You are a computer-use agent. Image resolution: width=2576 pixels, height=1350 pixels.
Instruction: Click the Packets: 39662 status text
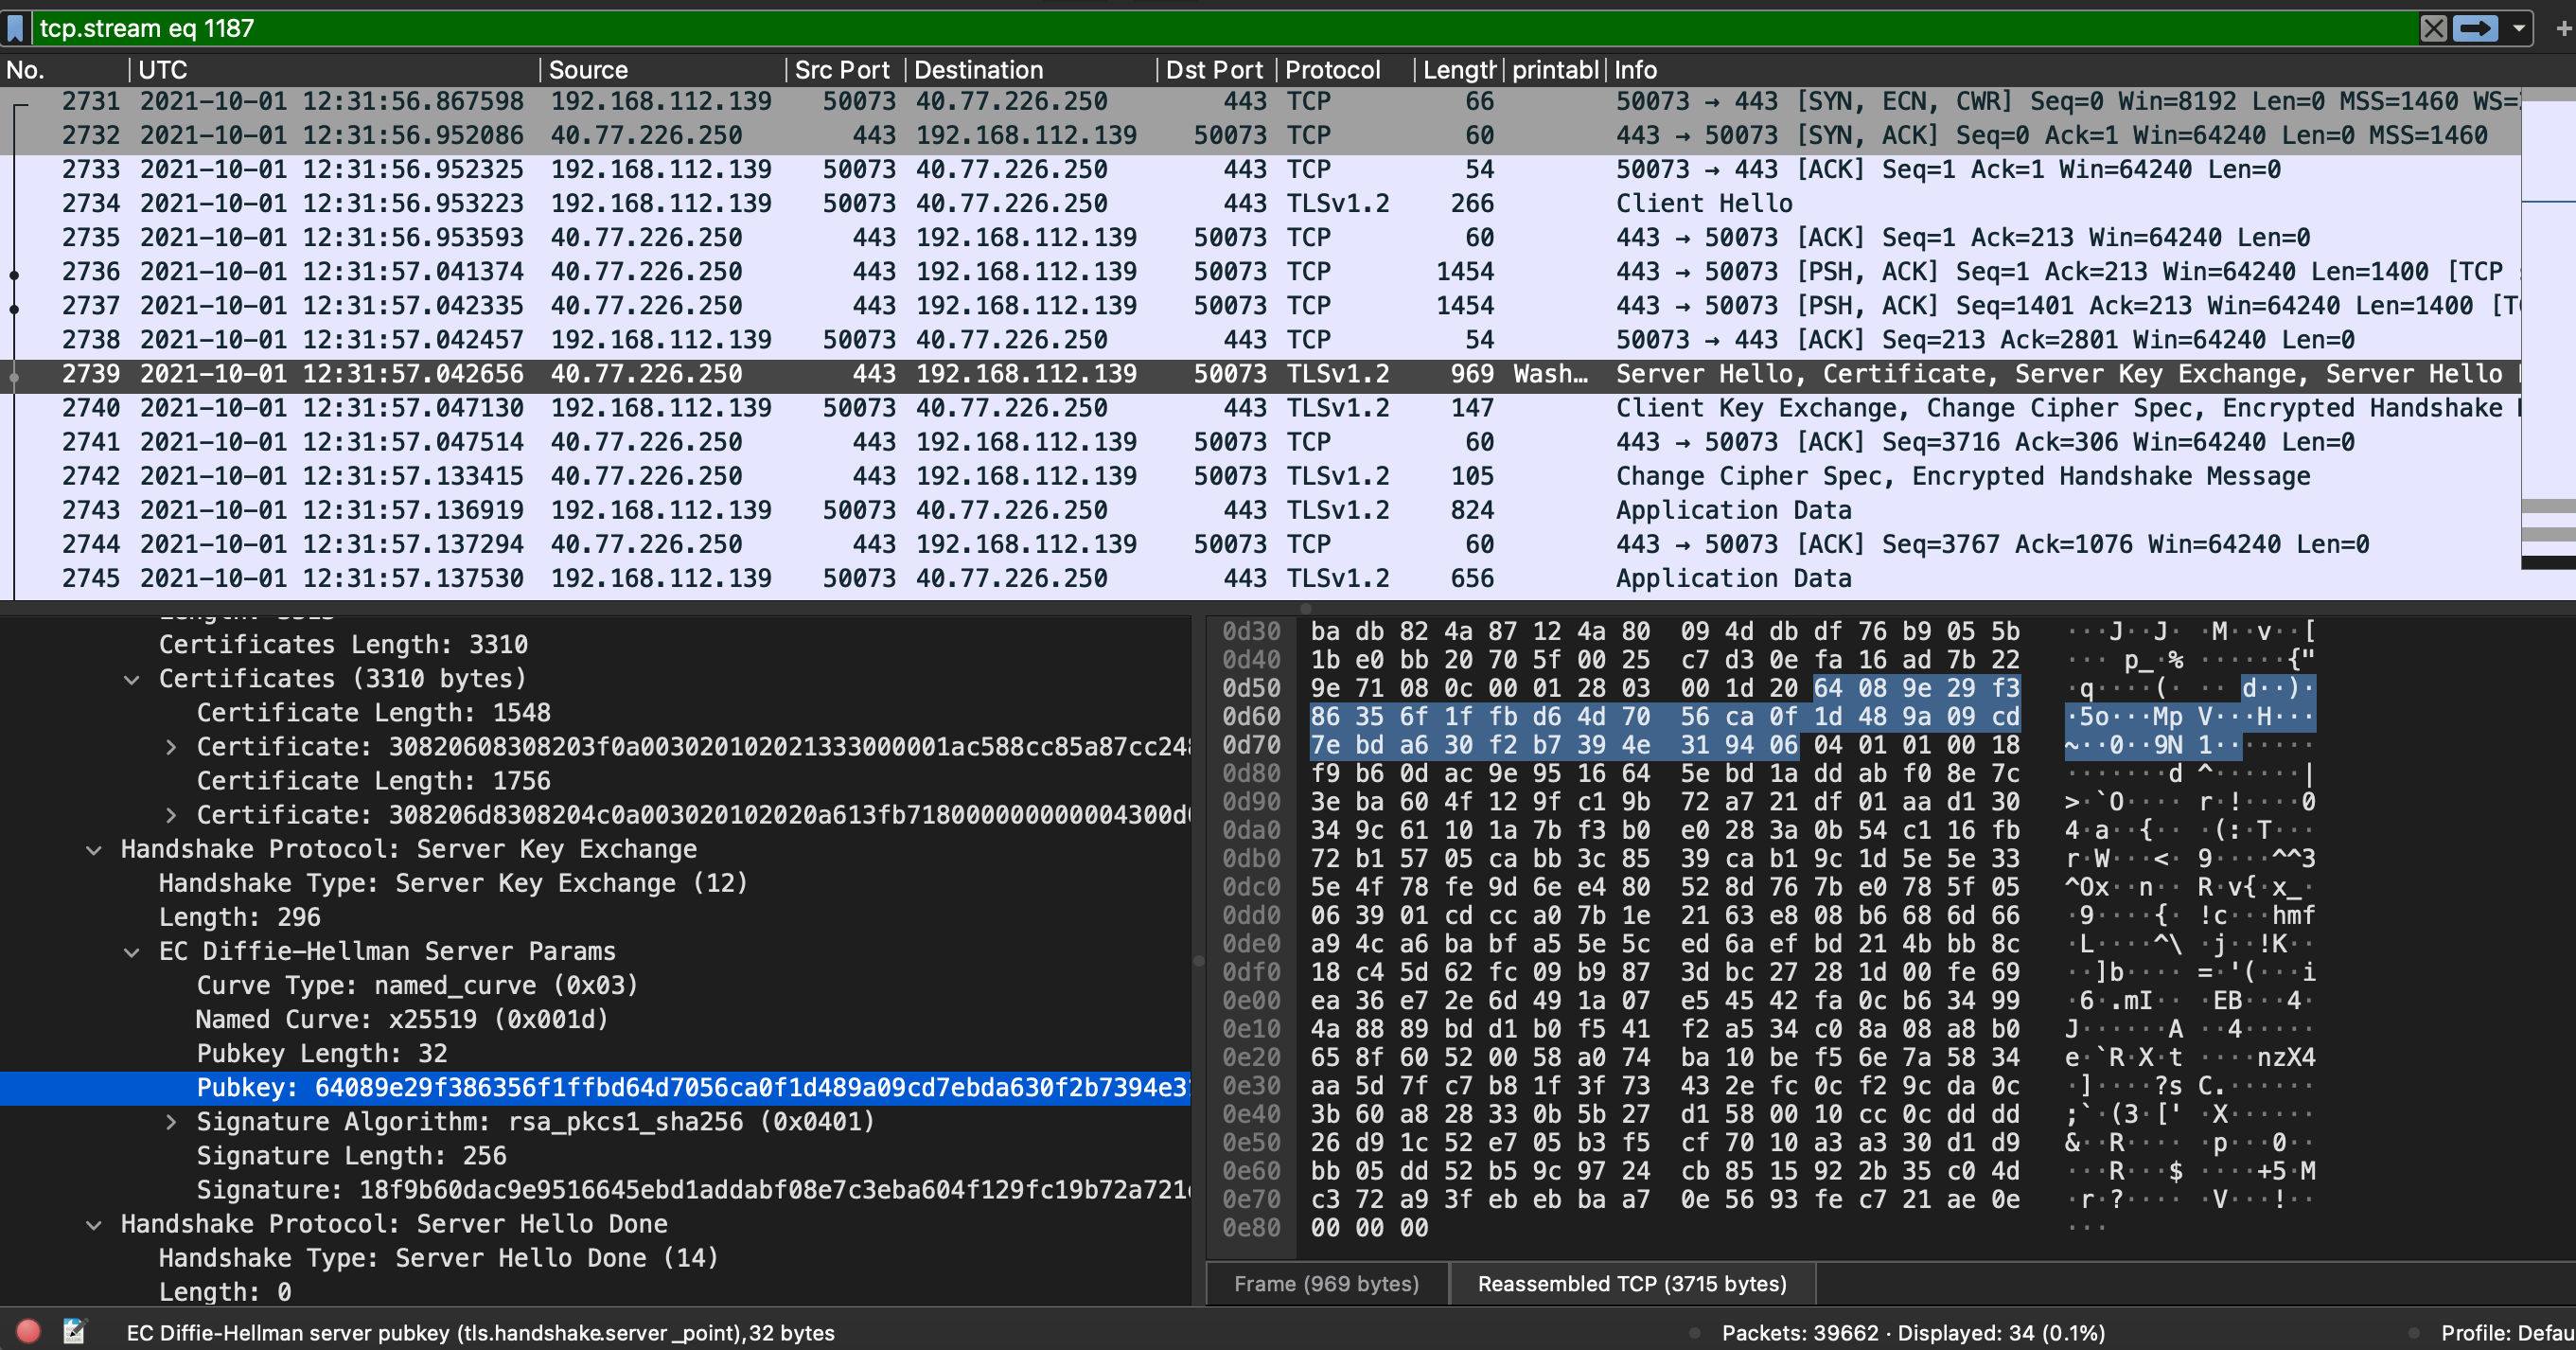point(1913,1333)
